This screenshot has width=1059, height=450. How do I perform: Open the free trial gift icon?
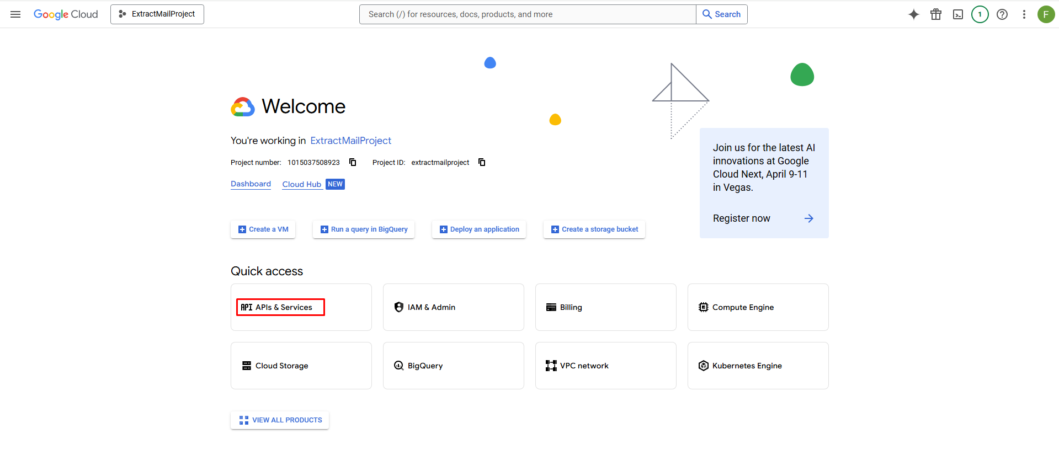click(x=936, y=14)
